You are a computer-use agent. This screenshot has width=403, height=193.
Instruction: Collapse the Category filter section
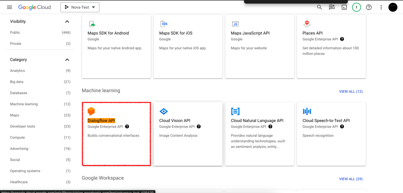[x=67, y=59]
